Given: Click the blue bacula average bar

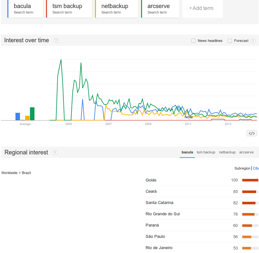Looking at the screenshot, I should 18,116.
